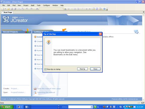Click the Save disk toolbar icon
This screenshot has width=145, height=109.
point(12,9)
